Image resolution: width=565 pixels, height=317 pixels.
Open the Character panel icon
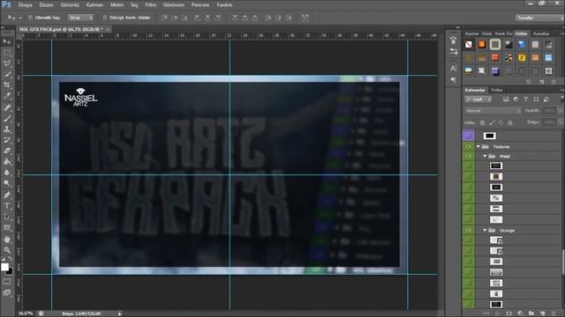(x=453, y=68)
